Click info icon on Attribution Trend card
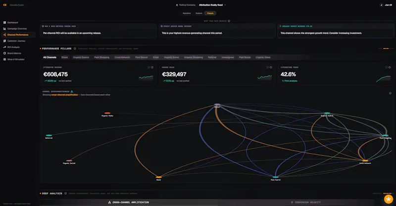This screenshot has height=206, width=396. pos(390,67)
